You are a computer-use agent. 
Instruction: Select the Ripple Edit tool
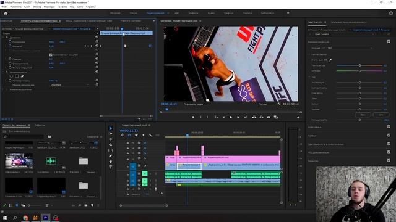click(110, 139)
